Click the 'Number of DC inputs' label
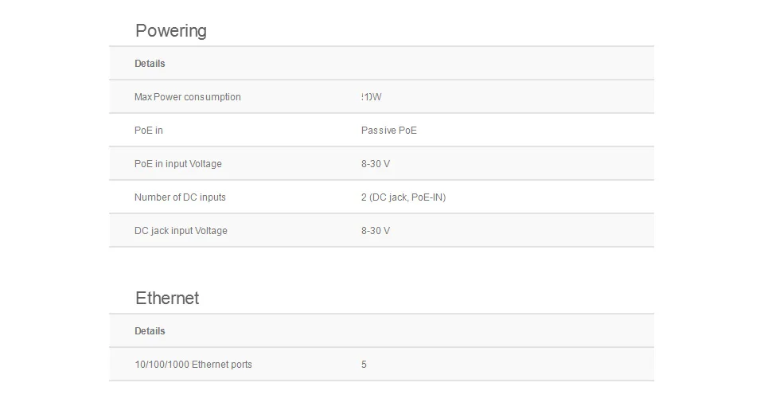 tap(180, 197)
